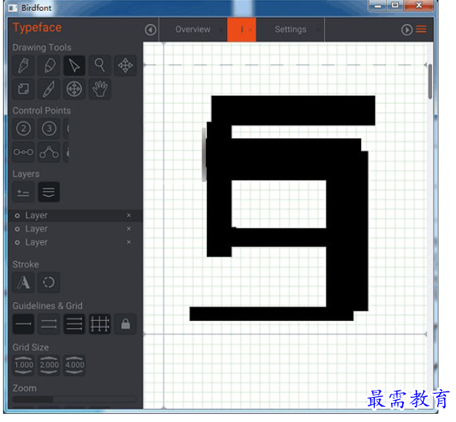Click the left arrow to show previous tabs
This screenshot has height=422, width=456.
coord(151,30)
